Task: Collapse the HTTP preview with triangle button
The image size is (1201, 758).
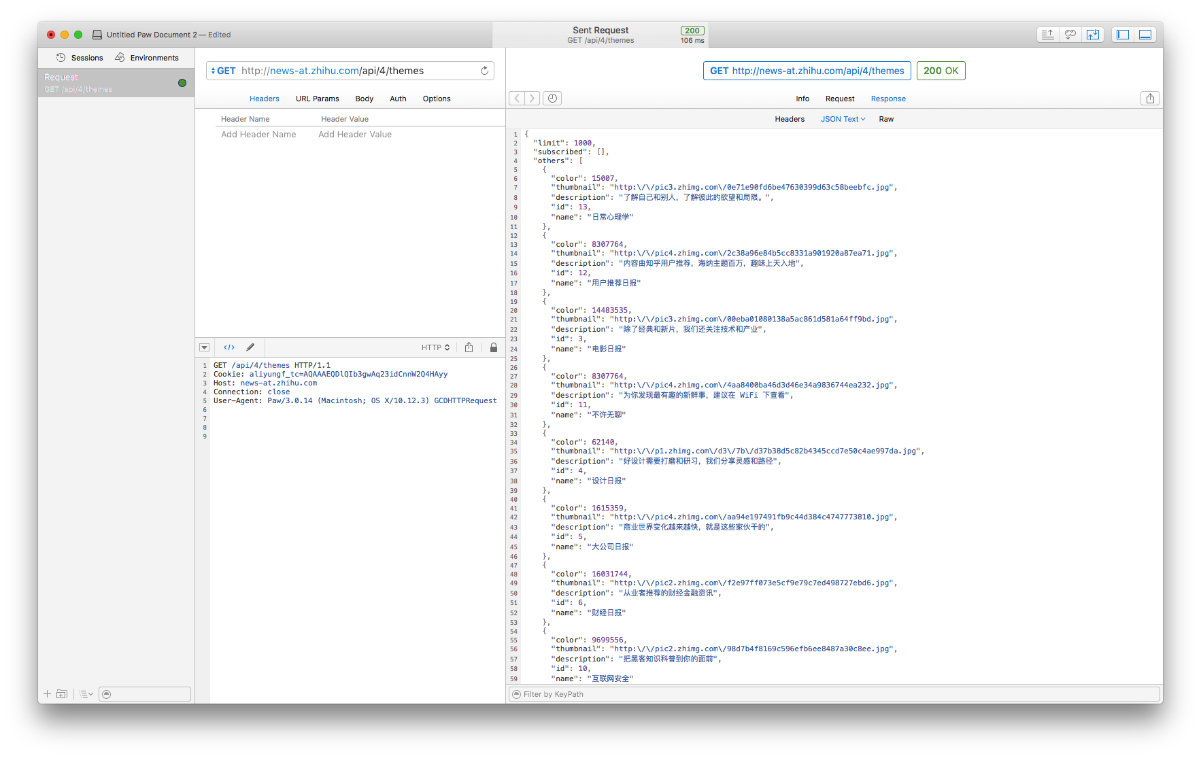Action: click(x=204, y=347)
